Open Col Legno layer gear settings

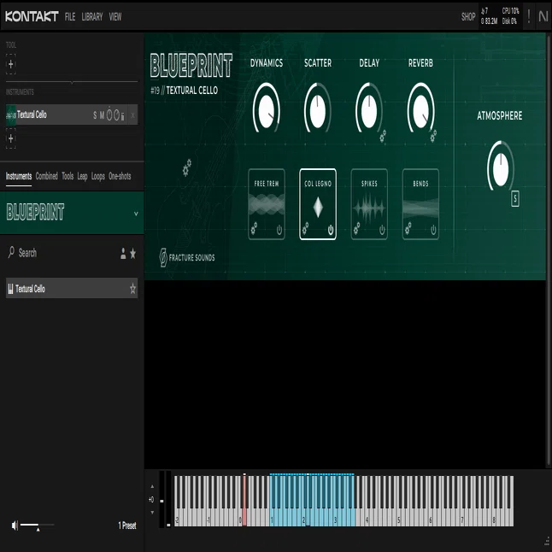[x=305, y=228]
